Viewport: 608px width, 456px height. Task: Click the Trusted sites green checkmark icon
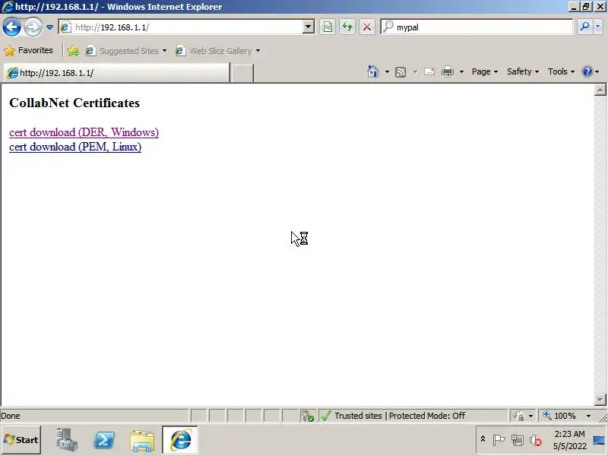coord(326,416)
